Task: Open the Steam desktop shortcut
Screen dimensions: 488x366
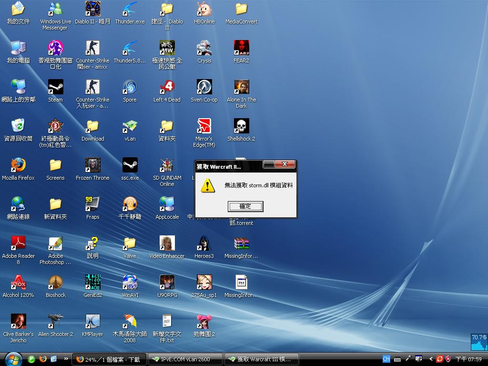Action: (x=55, y=88)
